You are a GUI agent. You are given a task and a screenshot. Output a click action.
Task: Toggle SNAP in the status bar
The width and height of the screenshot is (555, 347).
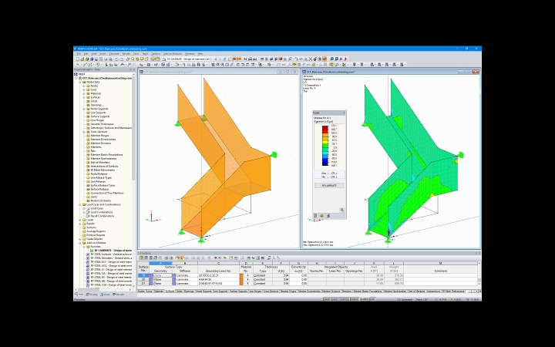pyautogui.click(x=327, y=299)
